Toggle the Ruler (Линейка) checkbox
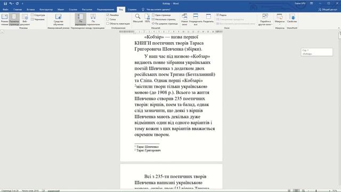 pos(112,15)
